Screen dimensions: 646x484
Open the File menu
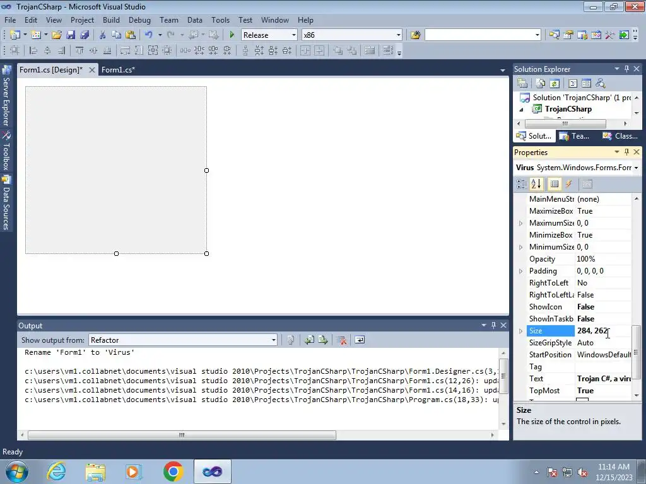pos(10,20)
